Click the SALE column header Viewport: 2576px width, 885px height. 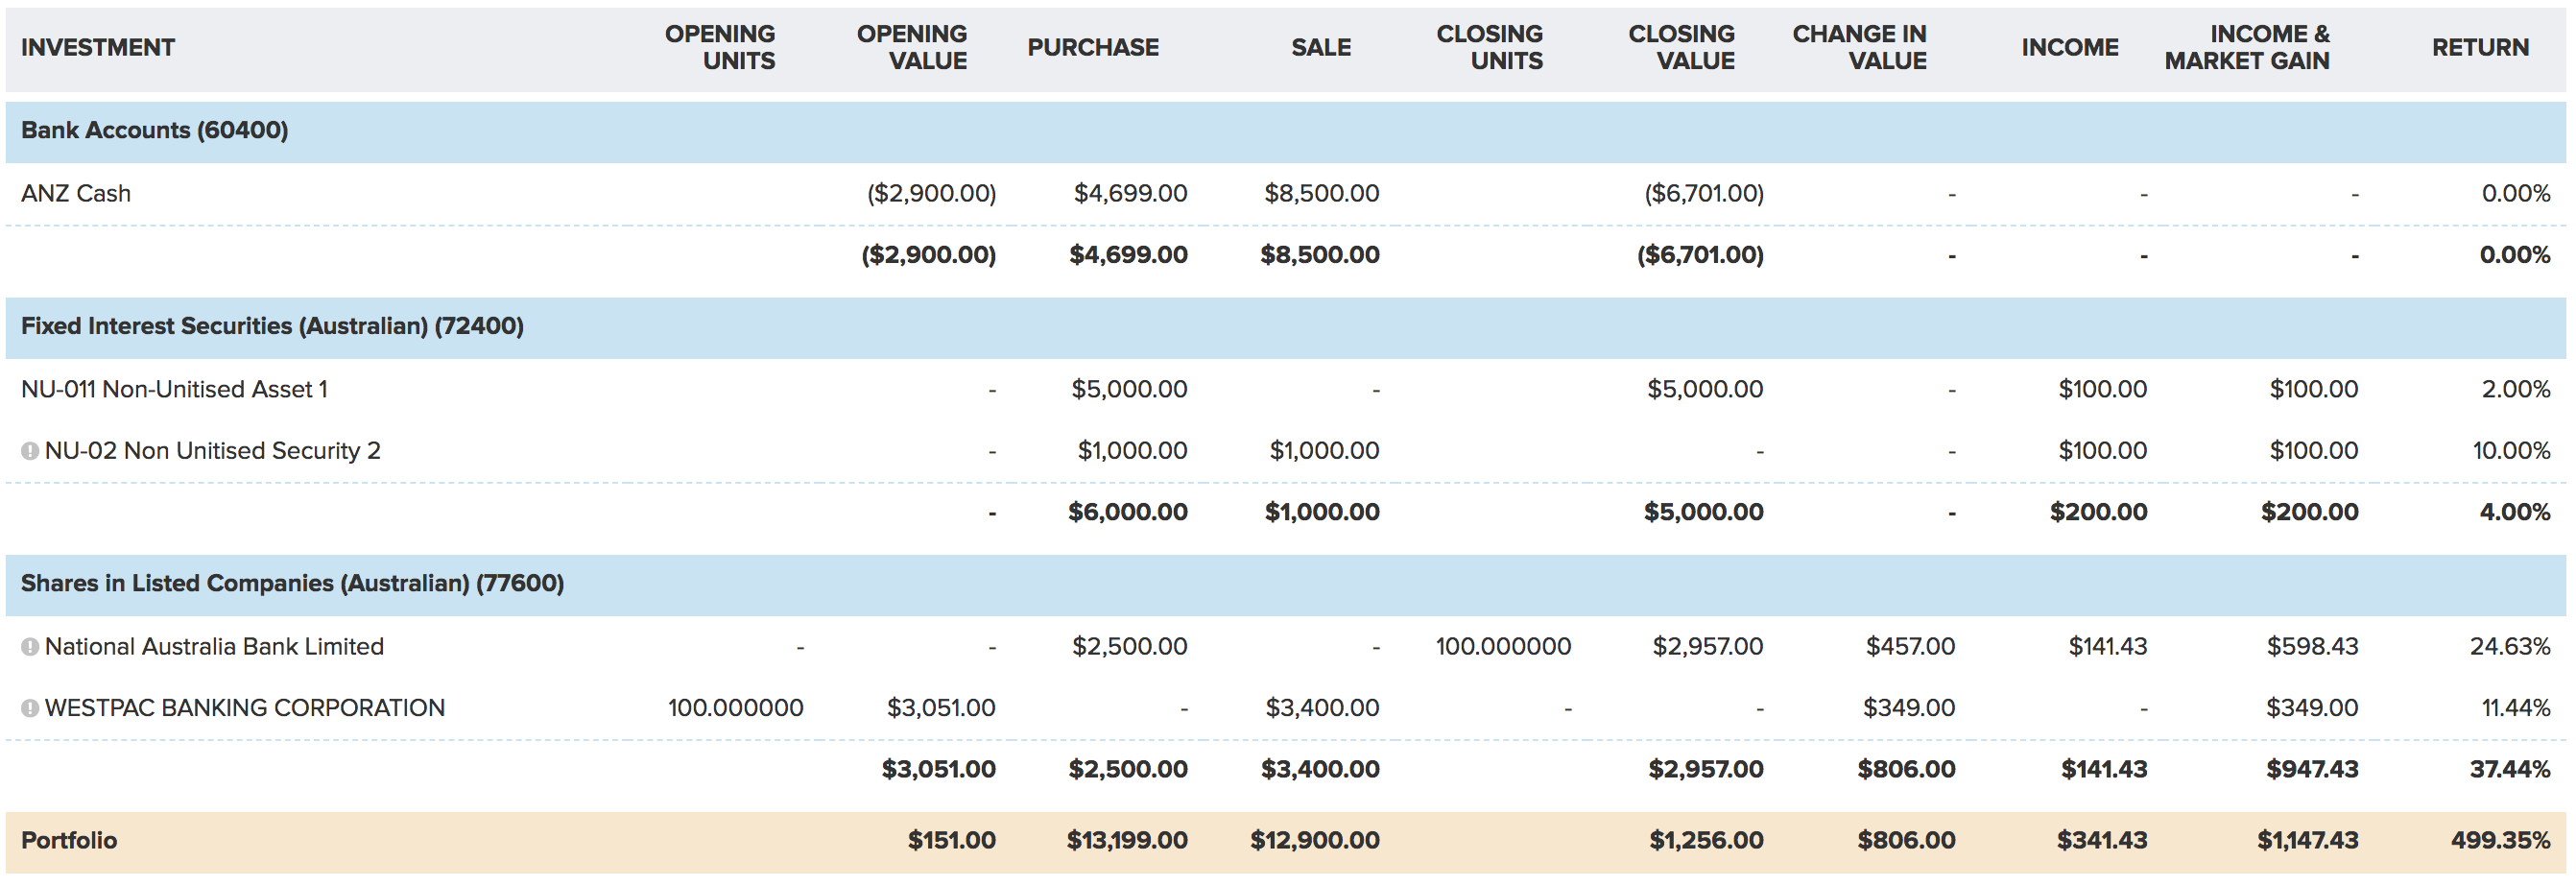[1320, 47]
